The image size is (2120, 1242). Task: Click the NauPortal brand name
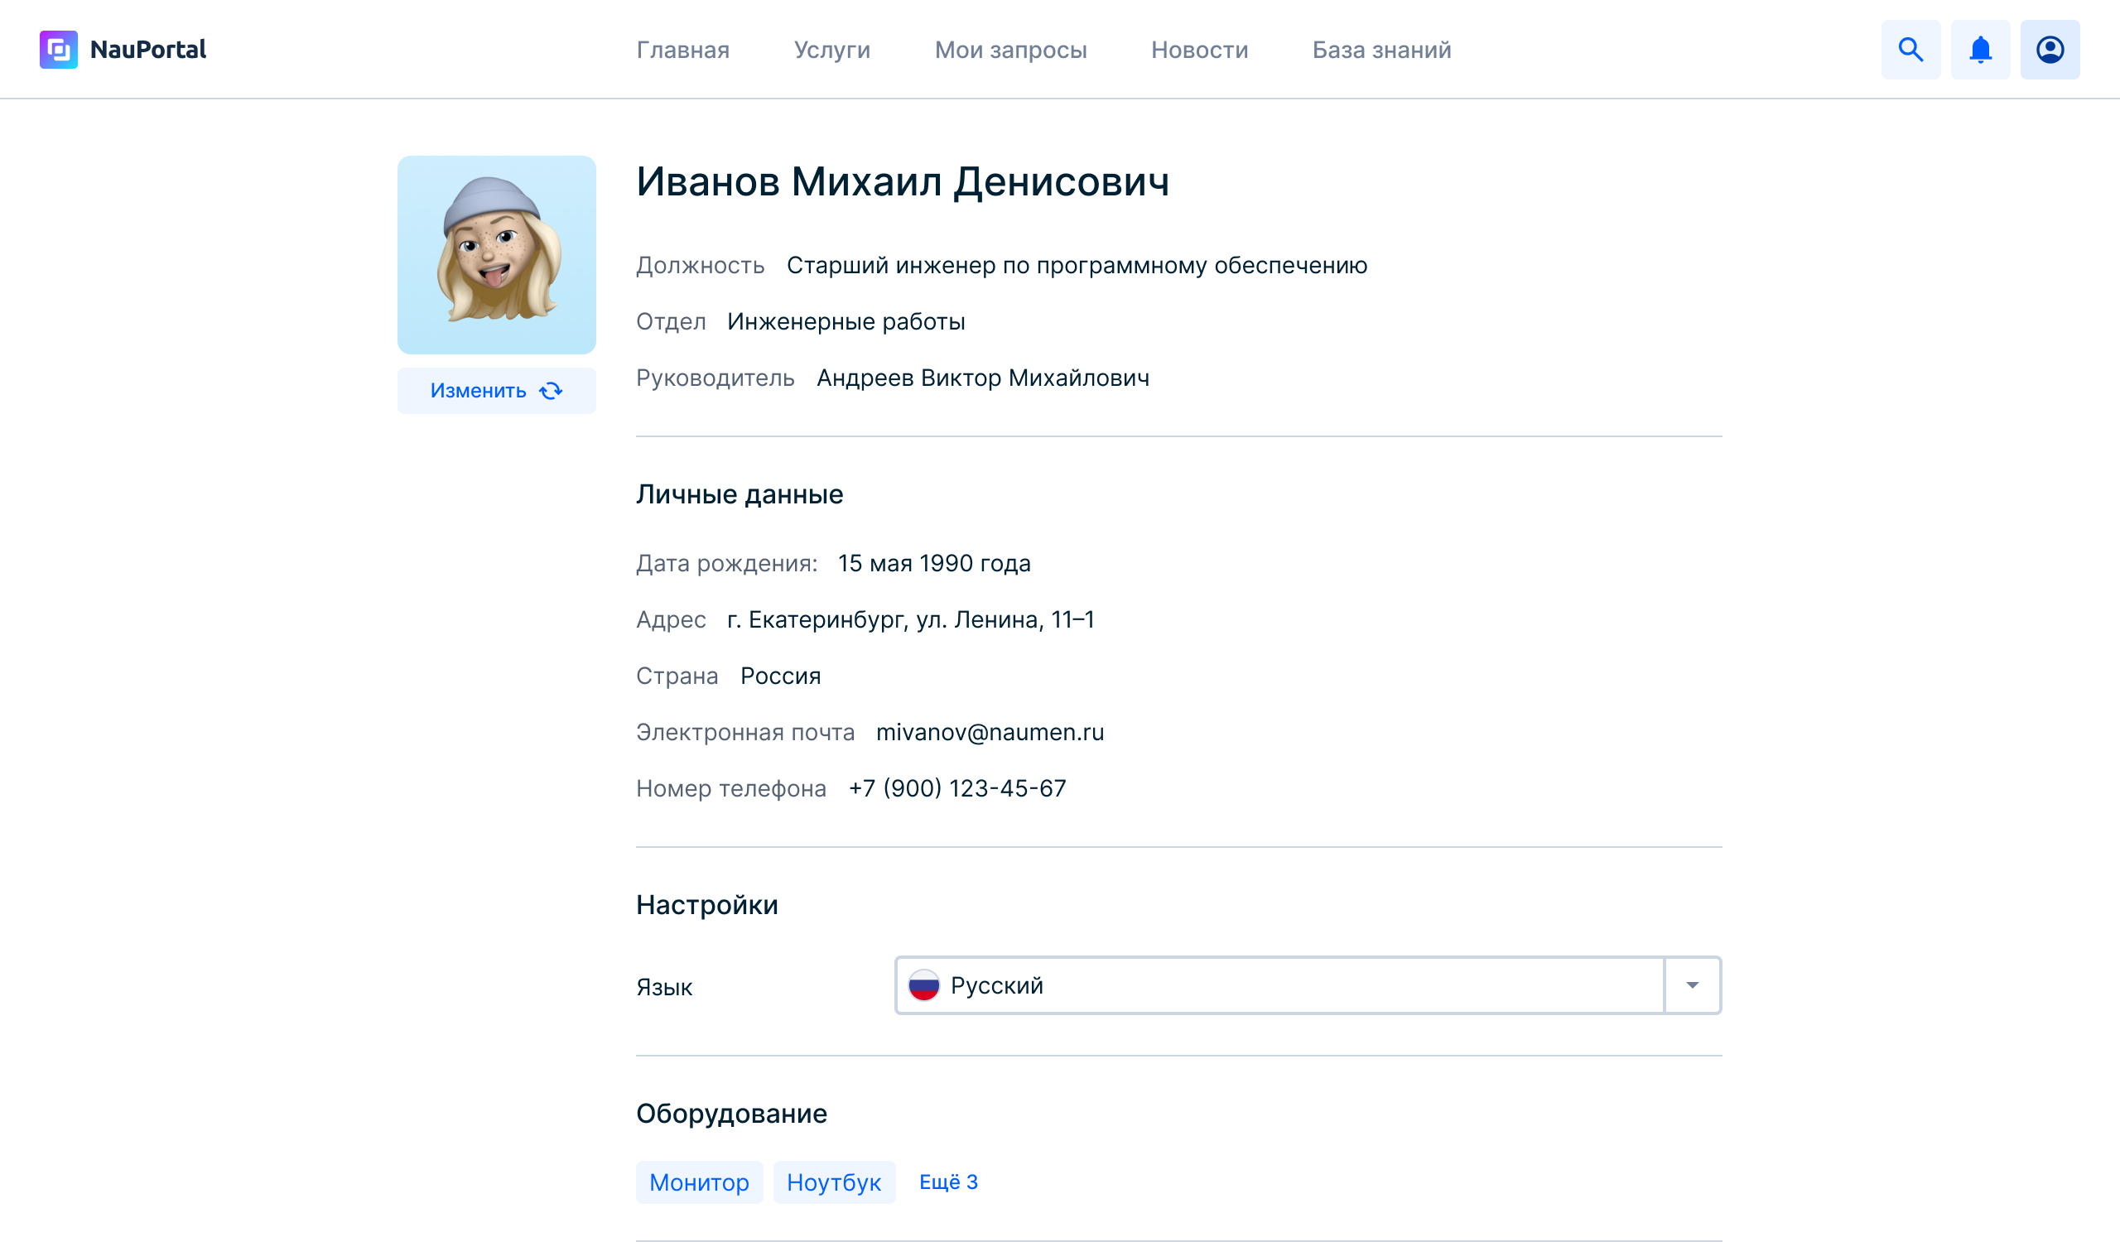pos(148,50)
